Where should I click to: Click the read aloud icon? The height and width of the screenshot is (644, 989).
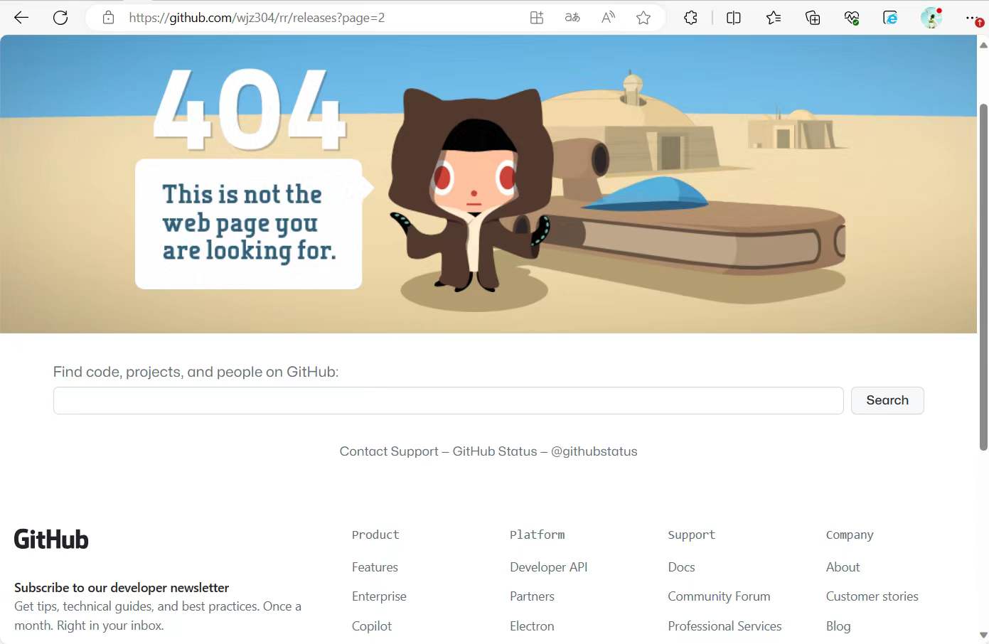[x=608, y=18]
